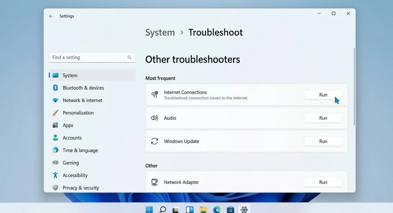Click the Gaming controller icon
The image size is (393, 213).
[x=55, y=163]
